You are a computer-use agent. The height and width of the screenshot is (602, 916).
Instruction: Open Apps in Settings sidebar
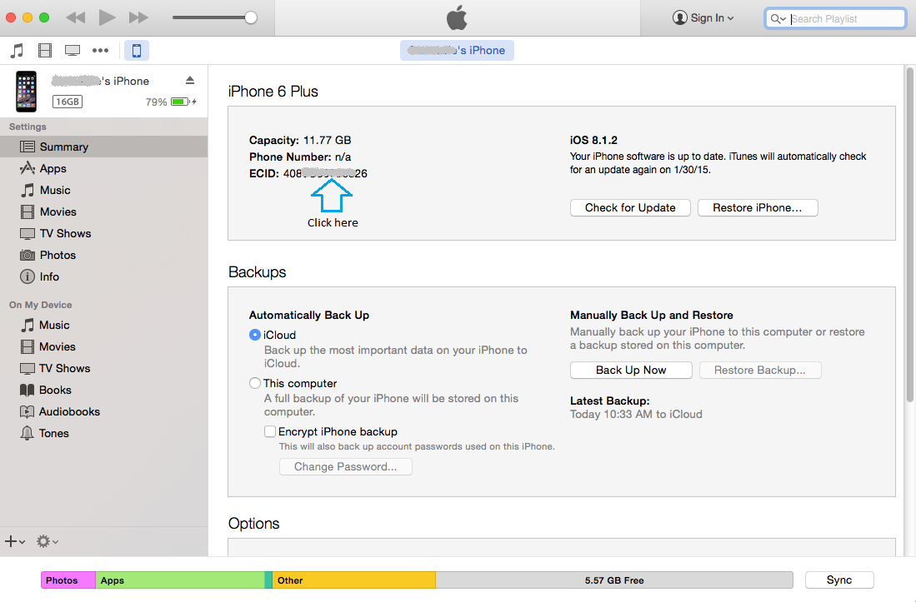tap(104, 168)
